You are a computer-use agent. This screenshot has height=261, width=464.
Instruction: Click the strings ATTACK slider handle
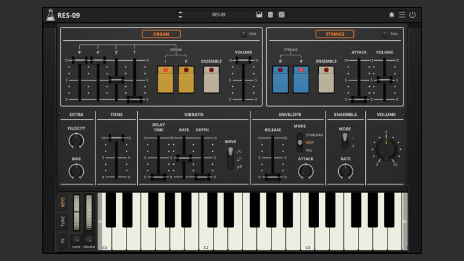(x=359, y=100)
